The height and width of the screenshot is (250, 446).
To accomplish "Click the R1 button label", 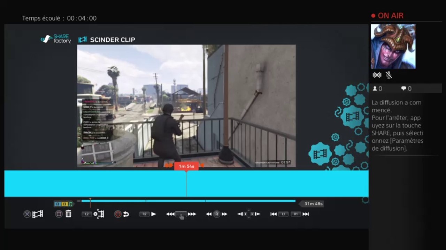I will (296, 214).
